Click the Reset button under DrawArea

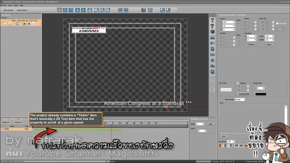[269, 44]
